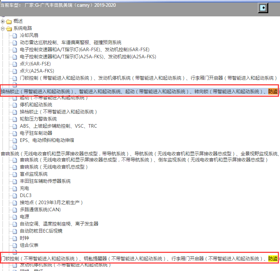This screenshot has height=271, width=280.
Task: Click document icon beside 自动空调 entry
Action: 15,224
